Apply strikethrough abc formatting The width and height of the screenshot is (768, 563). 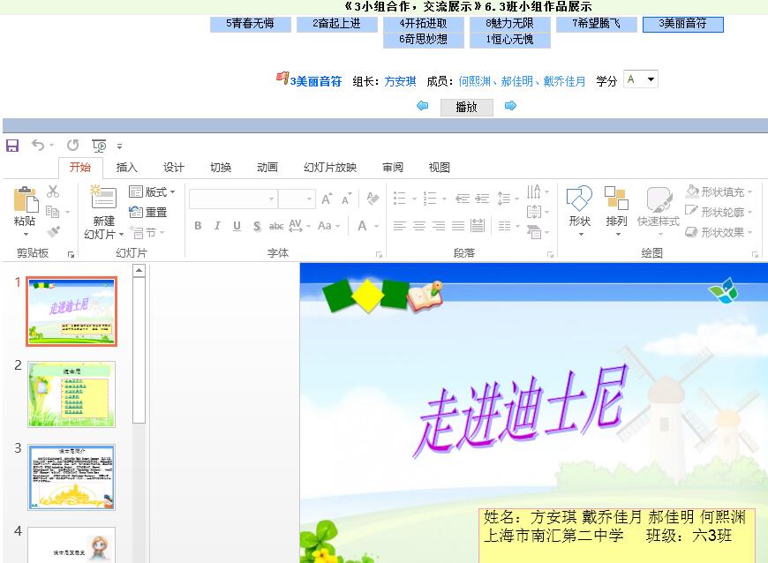tap(276, 226)
